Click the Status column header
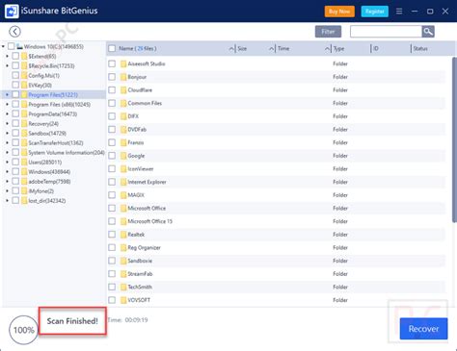Viewport: 457px width, 351px height. [420, 48]
